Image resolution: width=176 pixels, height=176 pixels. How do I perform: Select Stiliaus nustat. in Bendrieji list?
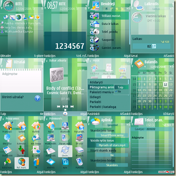(108, 16)
